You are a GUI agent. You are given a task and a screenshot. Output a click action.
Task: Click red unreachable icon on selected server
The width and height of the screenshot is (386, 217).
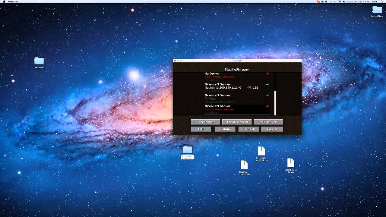267,106
